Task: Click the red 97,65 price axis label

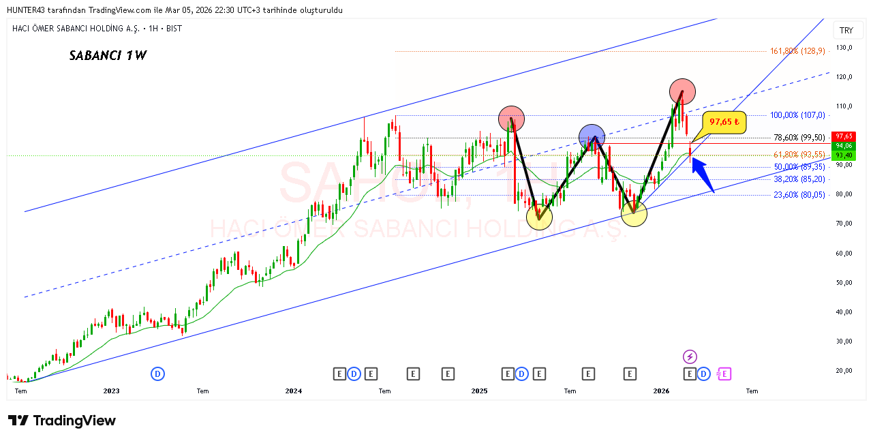Action: pos(844,136)
